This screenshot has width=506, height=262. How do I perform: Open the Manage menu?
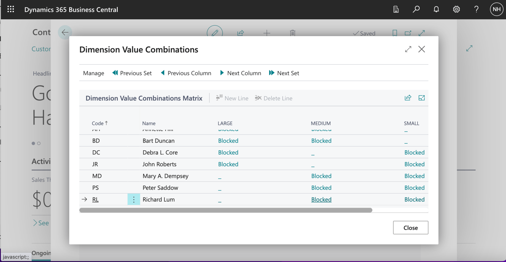[x=94, y=73]
